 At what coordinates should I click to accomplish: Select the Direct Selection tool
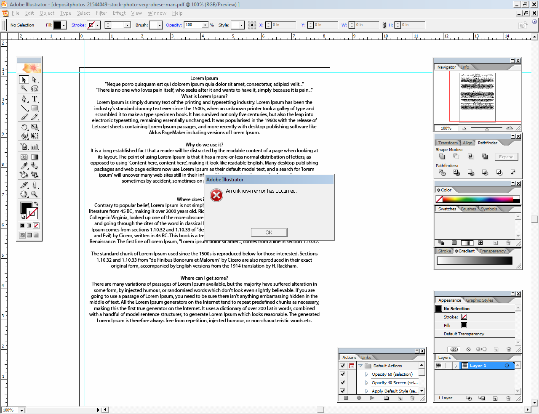pyautogui.click(x=35, y=80)
